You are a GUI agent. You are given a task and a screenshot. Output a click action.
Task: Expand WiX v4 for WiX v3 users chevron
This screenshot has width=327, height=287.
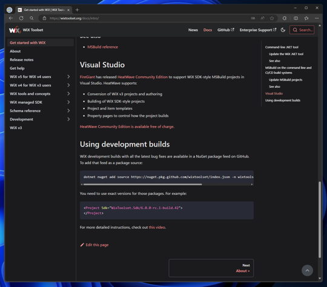tap(68, 85)
